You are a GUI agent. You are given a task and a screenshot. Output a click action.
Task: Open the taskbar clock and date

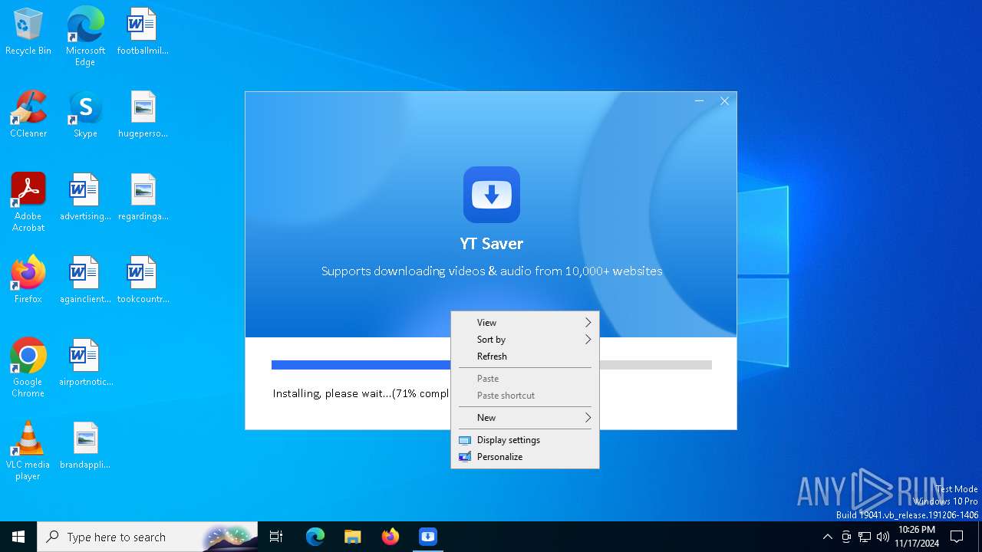coord(916,537)
